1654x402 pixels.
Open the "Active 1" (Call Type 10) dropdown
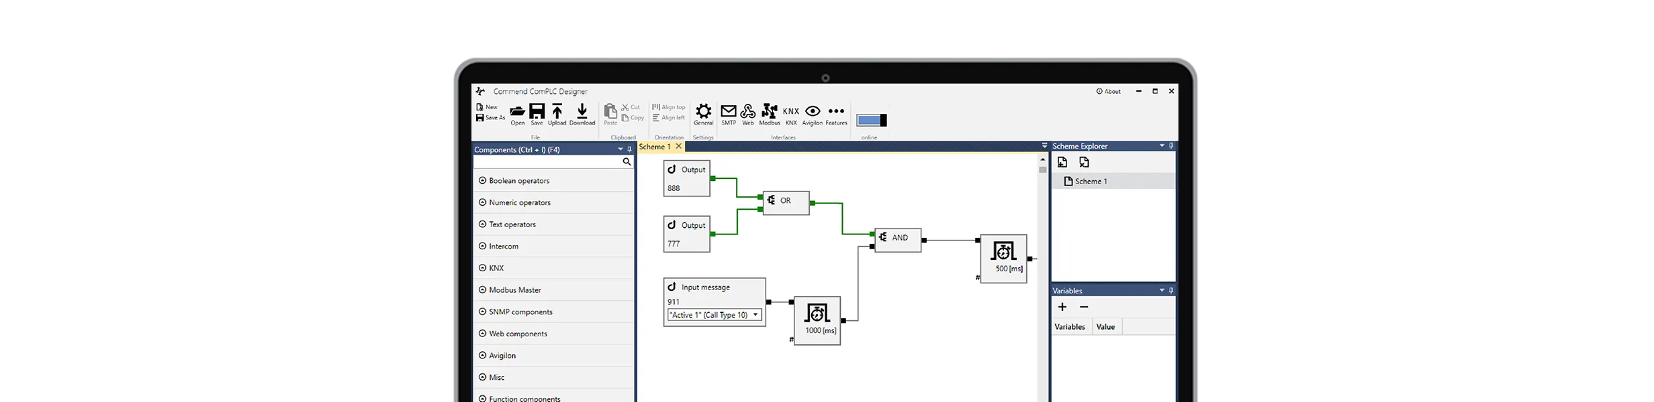(x=715, y=315)
